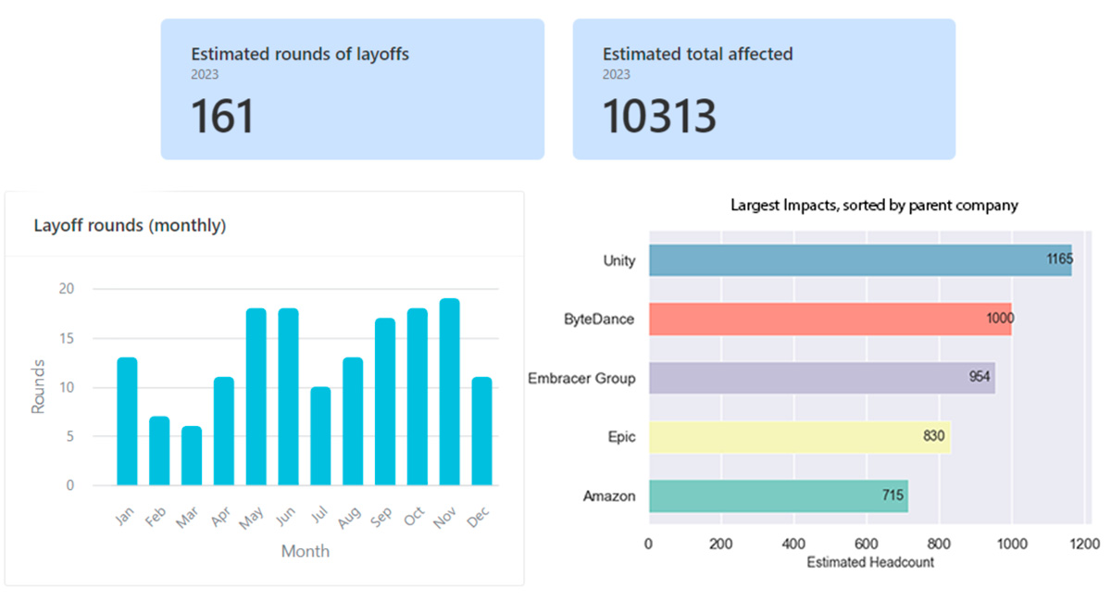Select the 715 value on the Amazon bar

[893, 495]
